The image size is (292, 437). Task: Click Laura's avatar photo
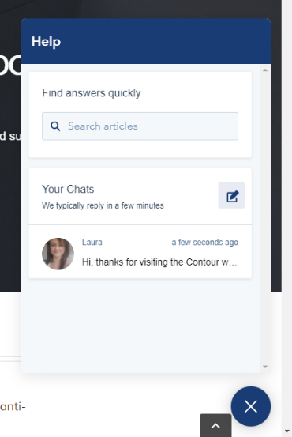coord(58,254)
